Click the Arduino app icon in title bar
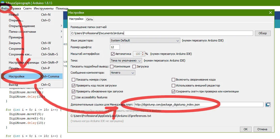The width and height of the screenshot is (280, 139). [x=3, y=3]
